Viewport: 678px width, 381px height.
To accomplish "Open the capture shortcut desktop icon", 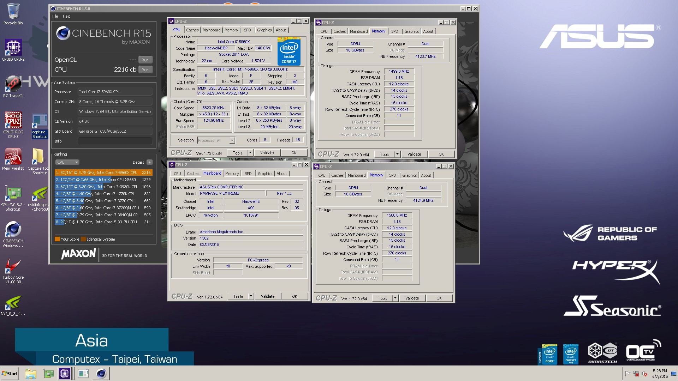I will point(40,126).
